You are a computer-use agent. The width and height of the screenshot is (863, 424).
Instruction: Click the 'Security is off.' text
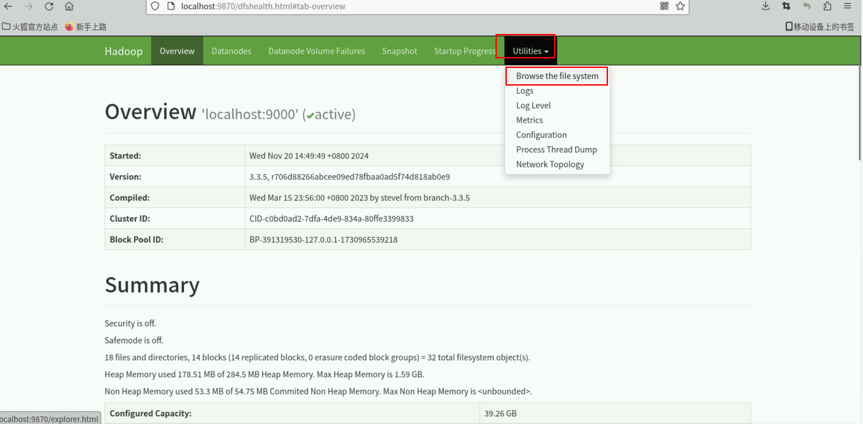(x=130, y=323)
